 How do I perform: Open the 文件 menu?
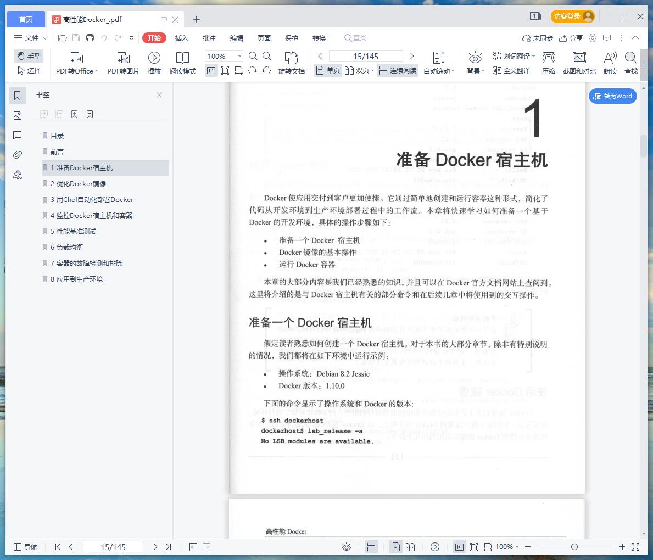(31, 38)
